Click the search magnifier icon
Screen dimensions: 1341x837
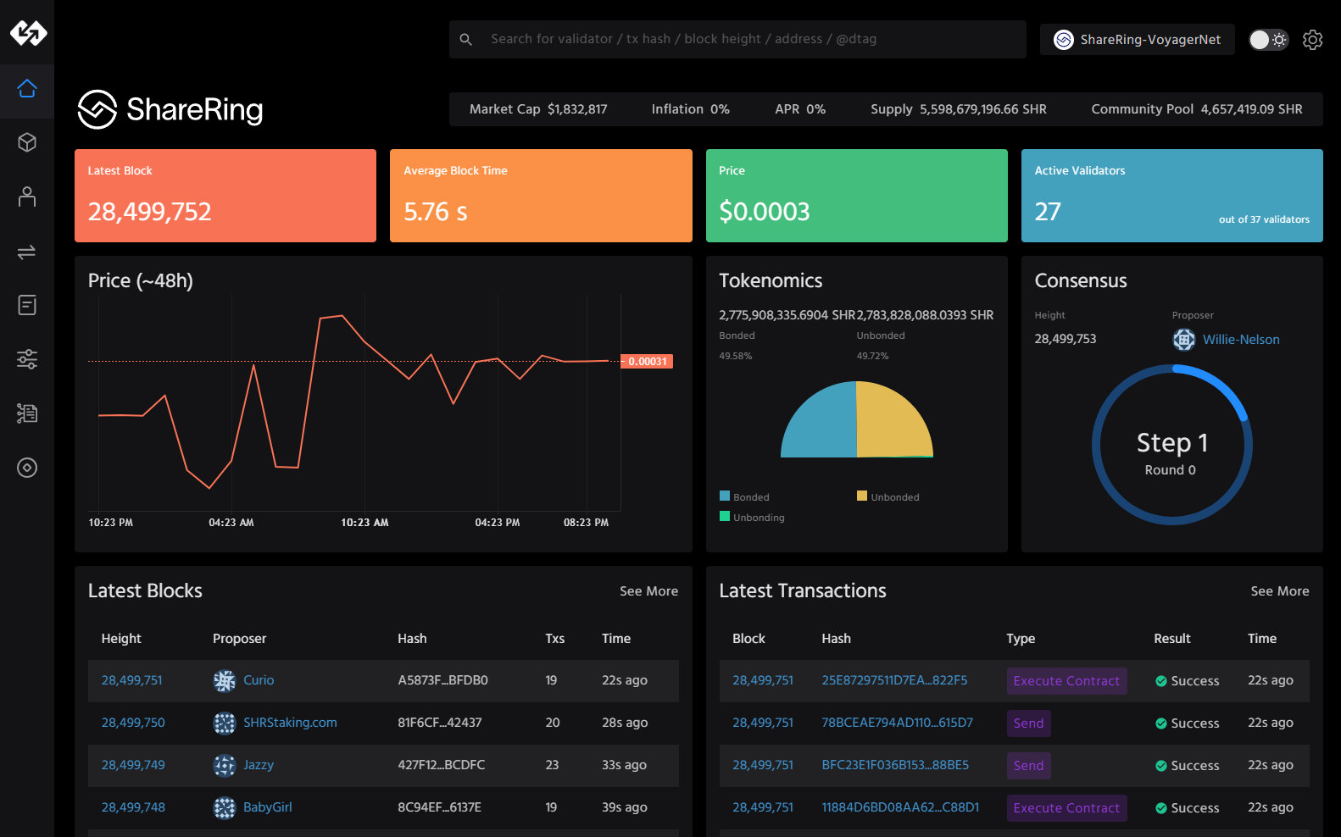[x=465, y=40]
